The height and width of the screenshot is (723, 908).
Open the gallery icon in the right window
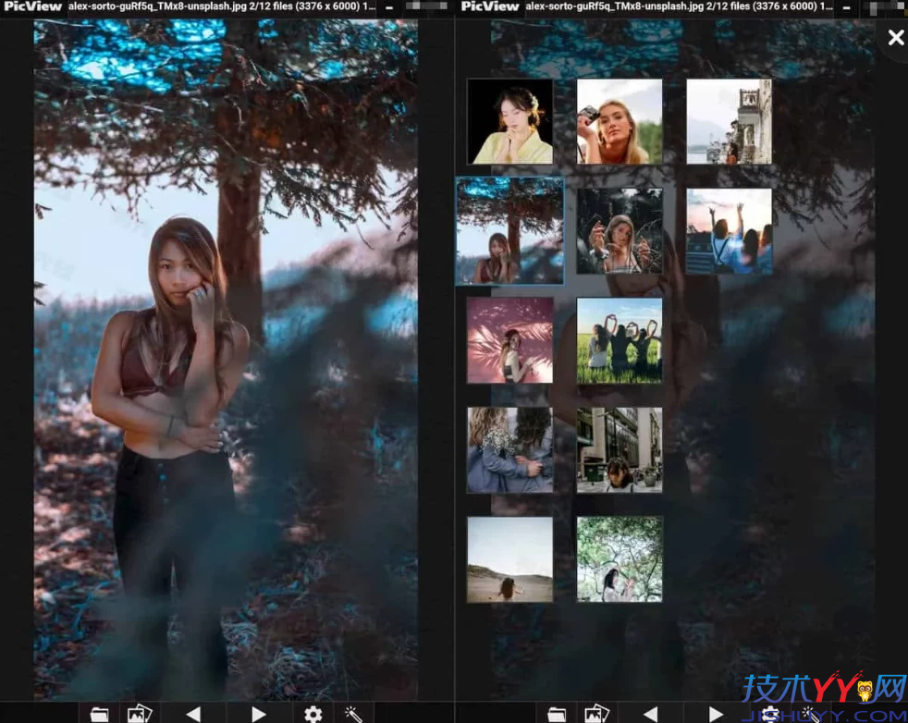(x=595, y=713)
